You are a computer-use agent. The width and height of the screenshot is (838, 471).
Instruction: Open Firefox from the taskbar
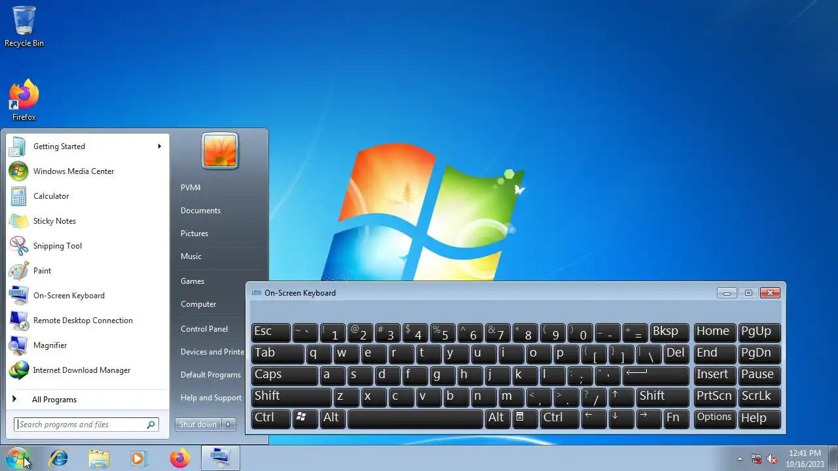(179, 459)
